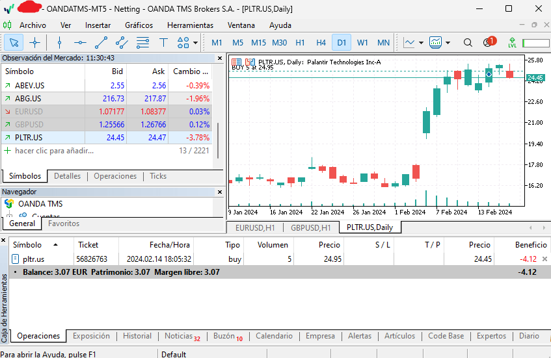Draw a vertical line tool
This screenshot has height=358, width=551.
click(59, 43)
